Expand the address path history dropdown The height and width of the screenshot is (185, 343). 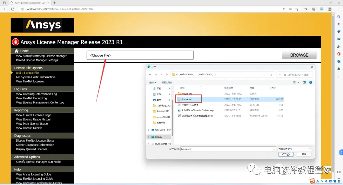[x=264, y=75]
